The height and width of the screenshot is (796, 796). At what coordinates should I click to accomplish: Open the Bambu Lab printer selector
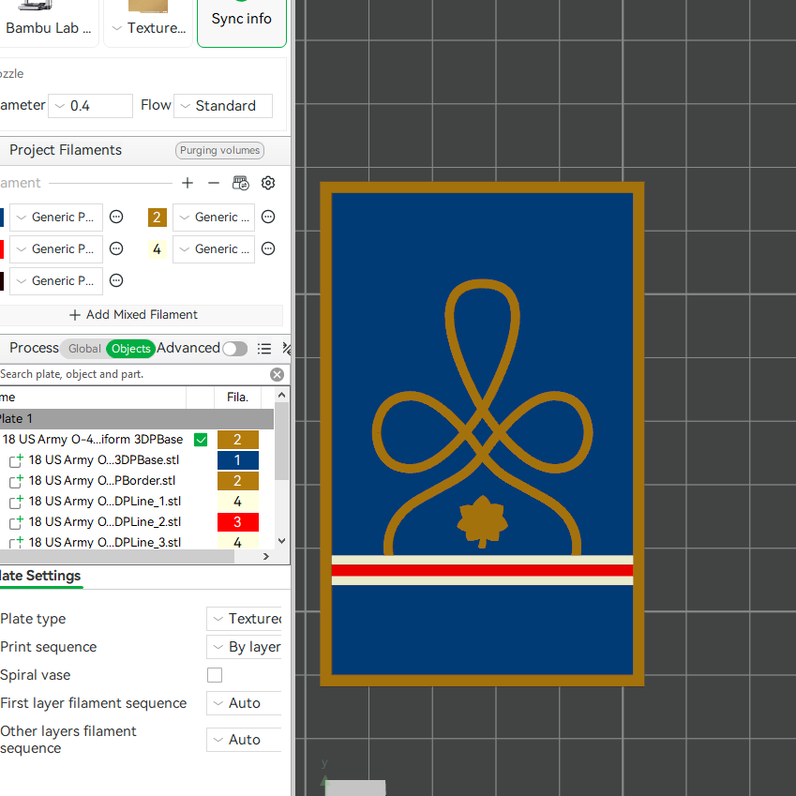pyautogui.click(x=49, y=23)
